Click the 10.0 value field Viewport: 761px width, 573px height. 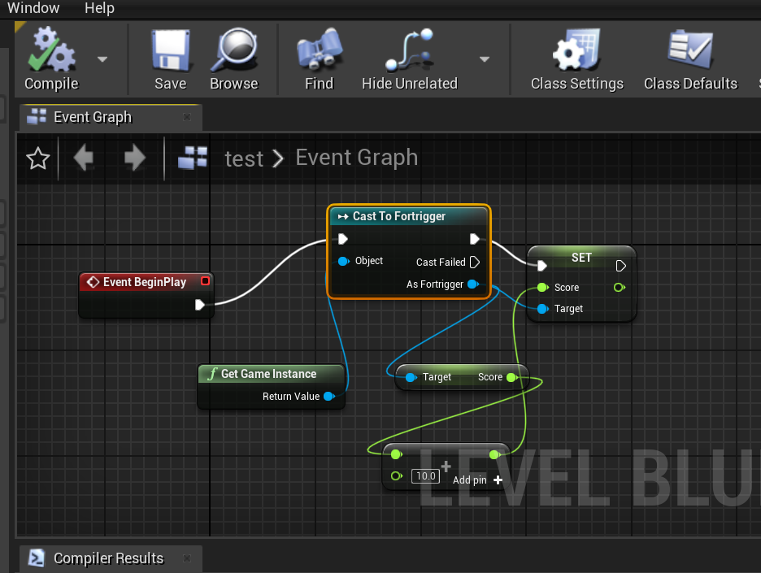(x=425, y=476)
